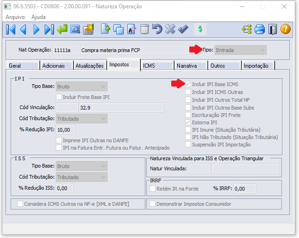Click the empty Cód Vinculação code box
Image resolution: width=299 pixels, height=238 pixels.
67,107
